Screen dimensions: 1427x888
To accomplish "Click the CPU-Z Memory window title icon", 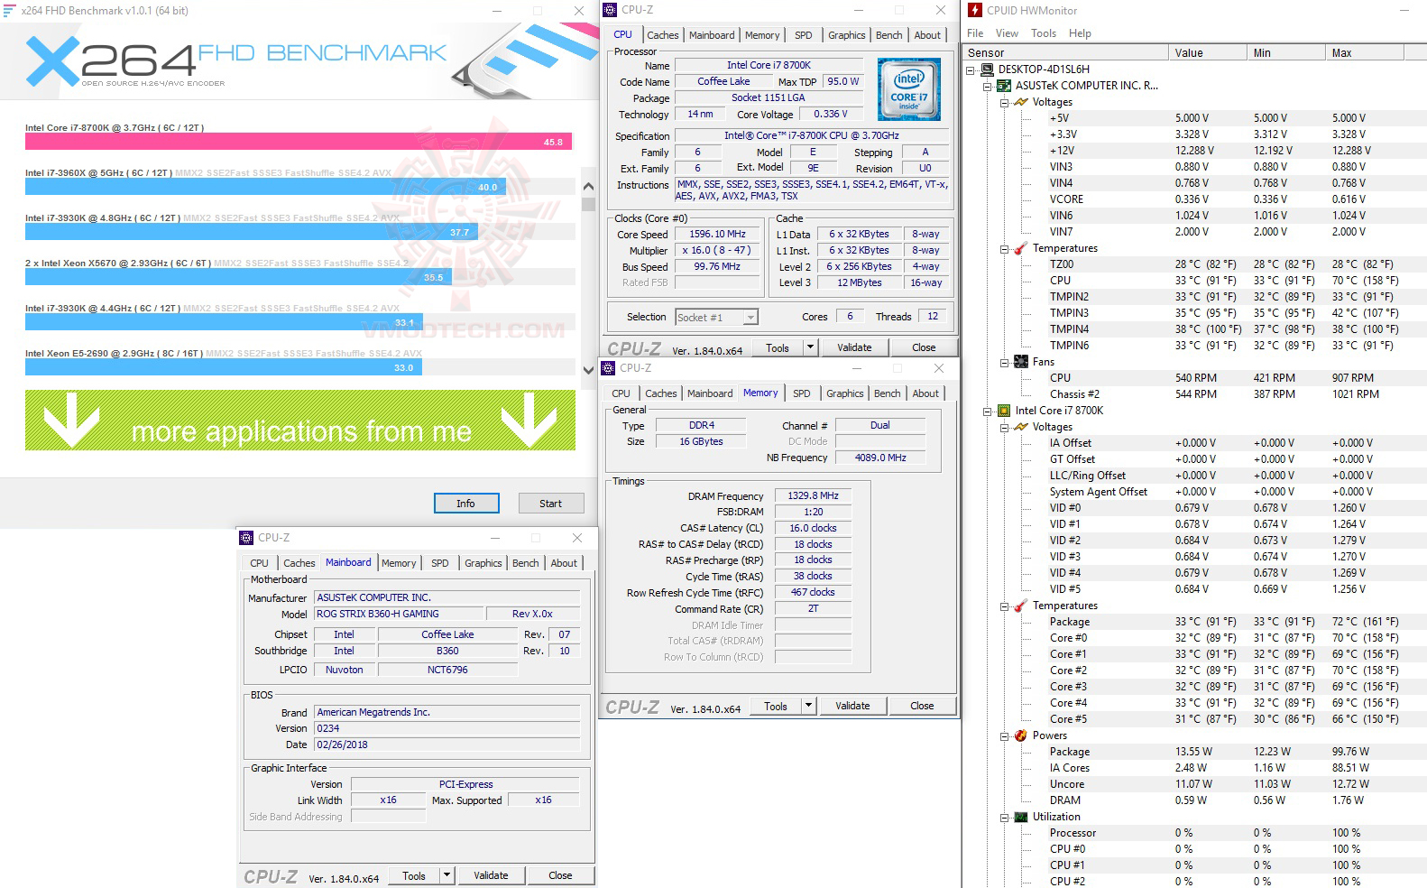I will 609,368.
